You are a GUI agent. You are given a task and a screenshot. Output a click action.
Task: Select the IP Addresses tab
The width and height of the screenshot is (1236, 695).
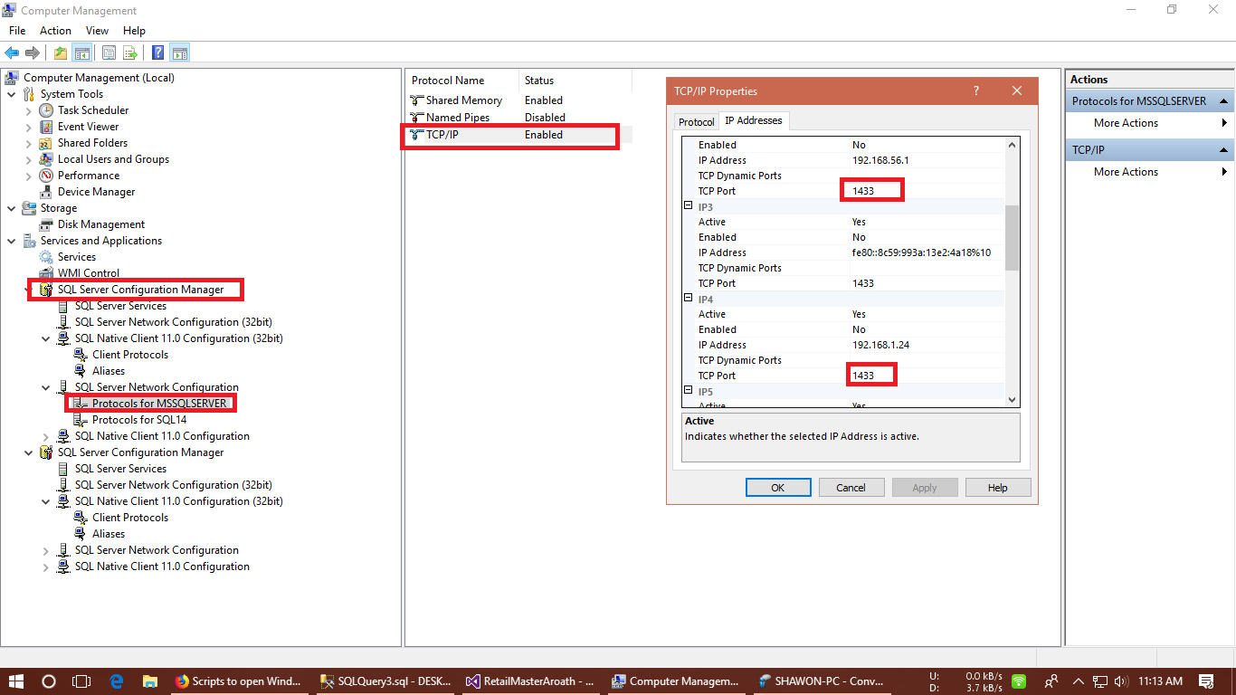point(754,120)
